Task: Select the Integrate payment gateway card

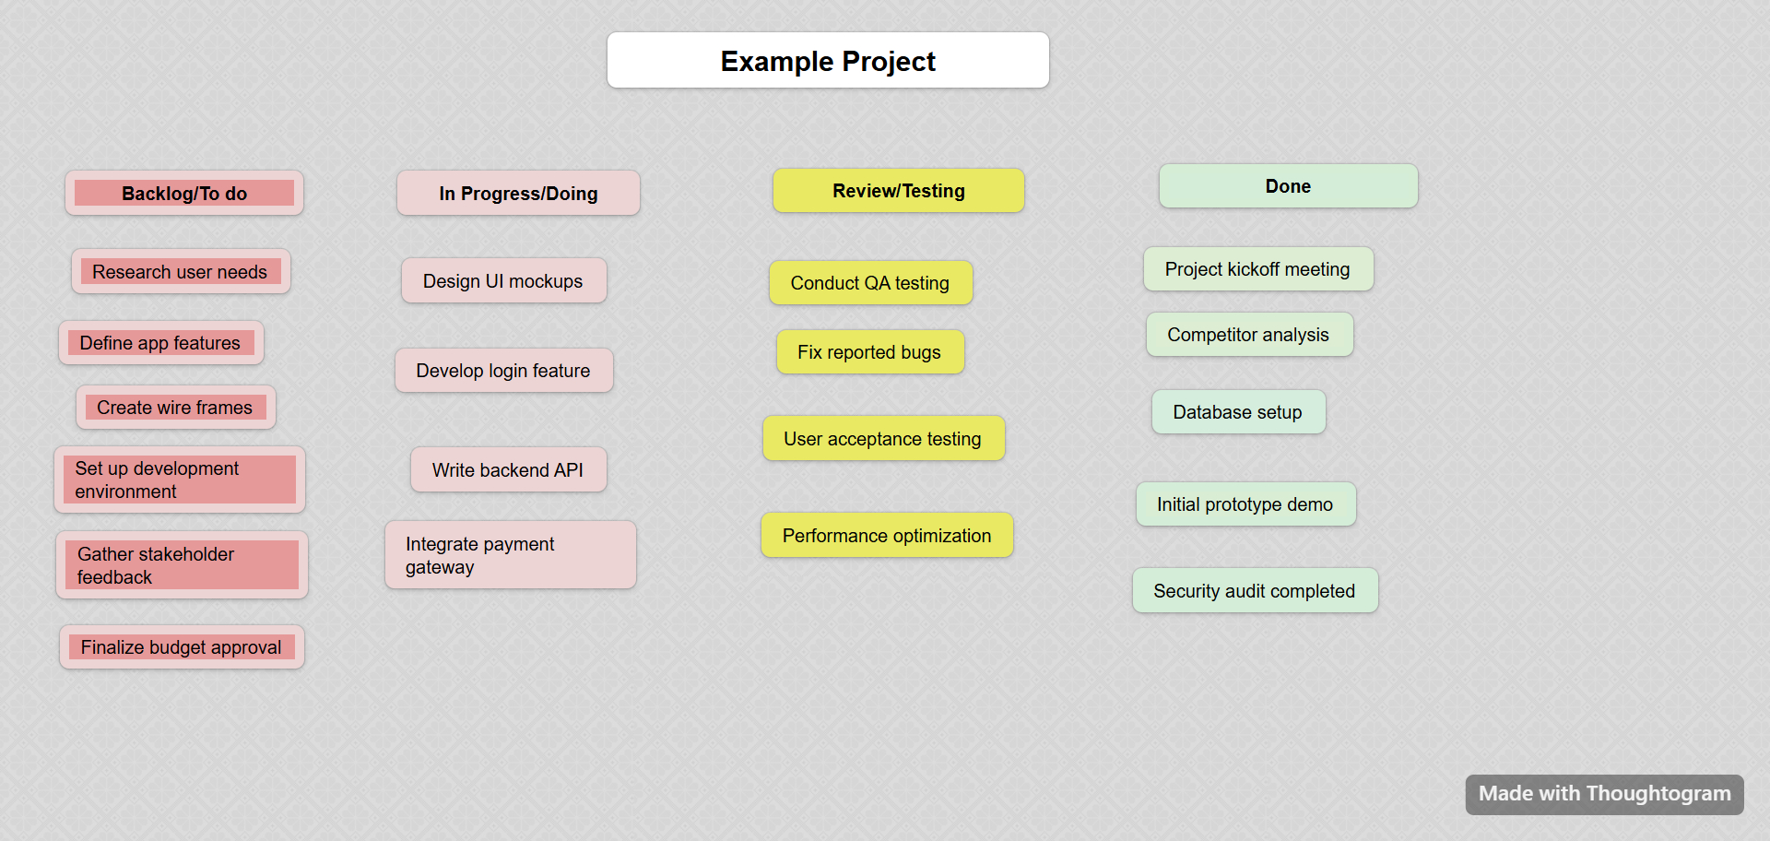Action: (510, 555)
